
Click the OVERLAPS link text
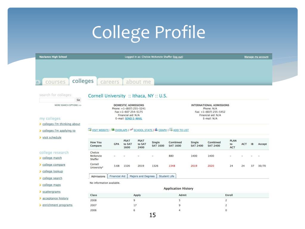pos(121,130)
